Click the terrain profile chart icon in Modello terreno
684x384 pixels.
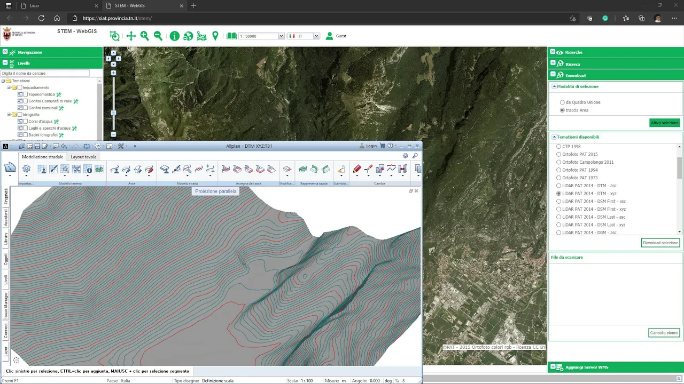(99, 169)
